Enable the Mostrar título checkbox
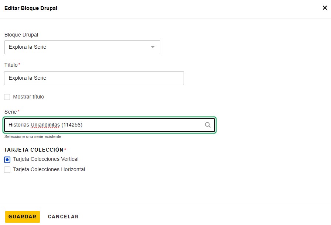This screenshot has height=225, width=331. [7, 97]
